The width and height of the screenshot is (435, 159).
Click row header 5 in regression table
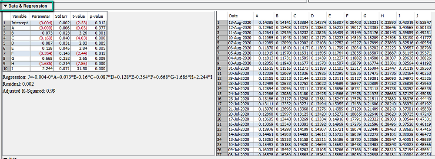7,43
